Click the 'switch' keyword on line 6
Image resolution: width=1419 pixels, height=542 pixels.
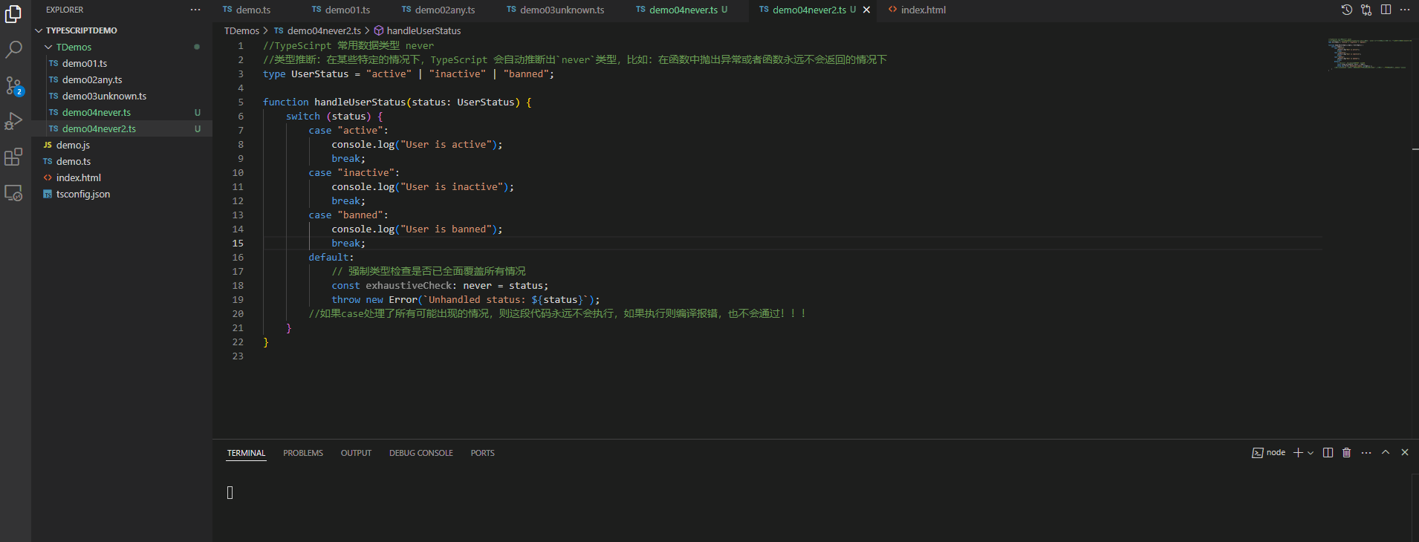[303, 116]
